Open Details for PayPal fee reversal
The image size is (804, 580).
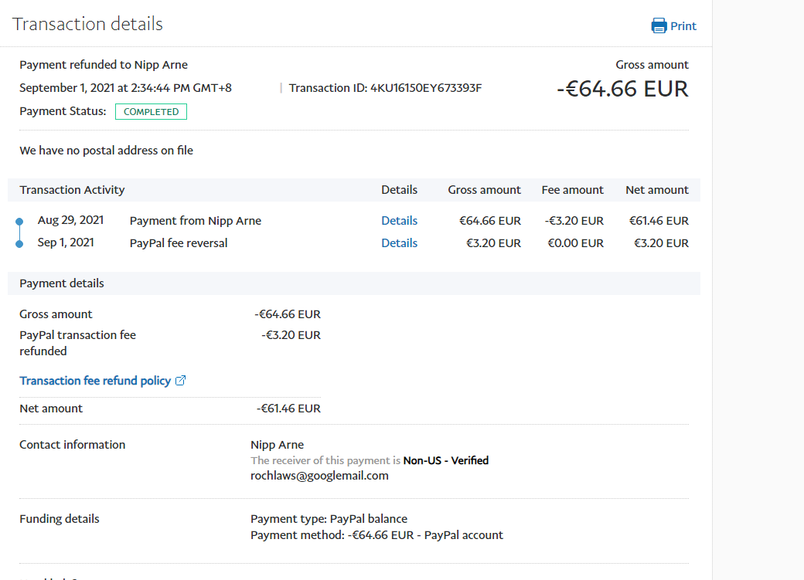pyautogui.click(x=399, y=243)
